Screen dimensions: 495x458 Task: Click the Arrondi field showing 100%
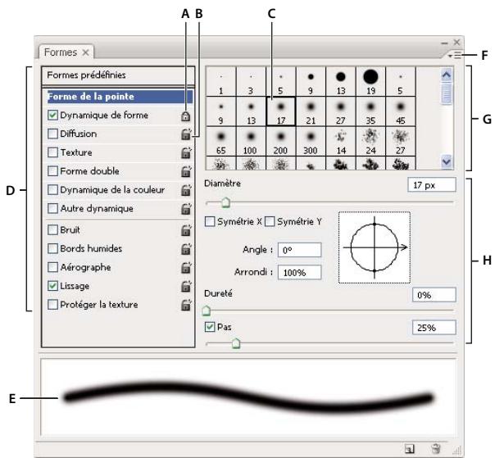click(299, 272)
